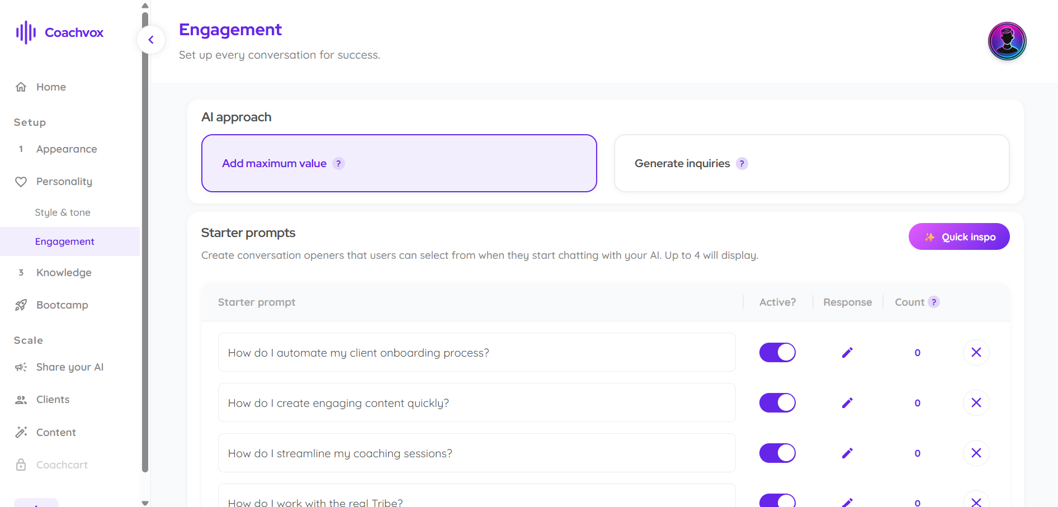Edit response for coaching sessions prompt
This screenshot has height=507, width=1058.
[847, 453]
